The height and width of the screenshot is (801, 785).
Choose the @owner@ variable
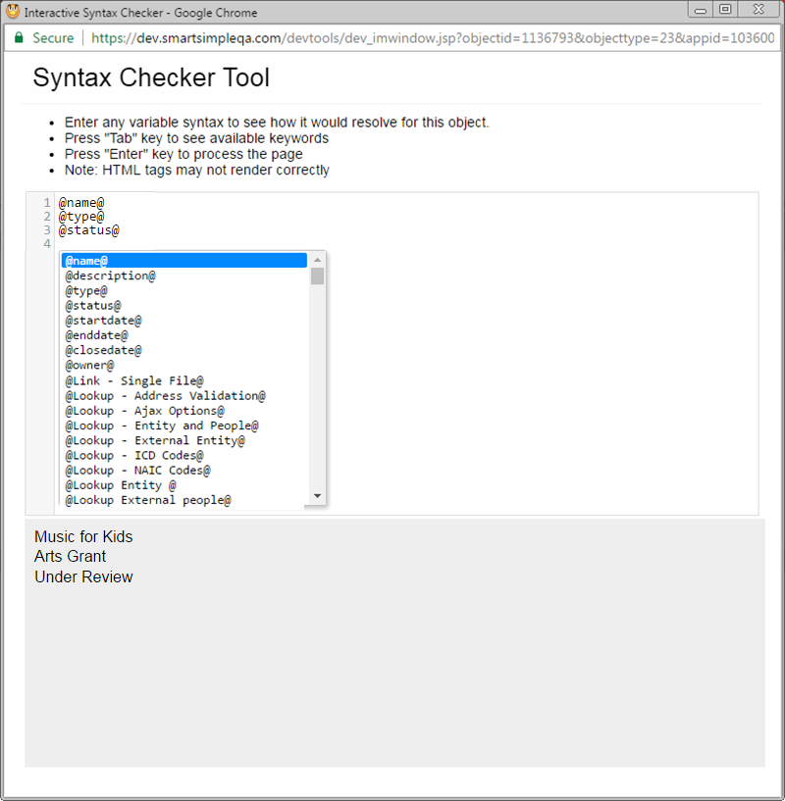[89, 366]
